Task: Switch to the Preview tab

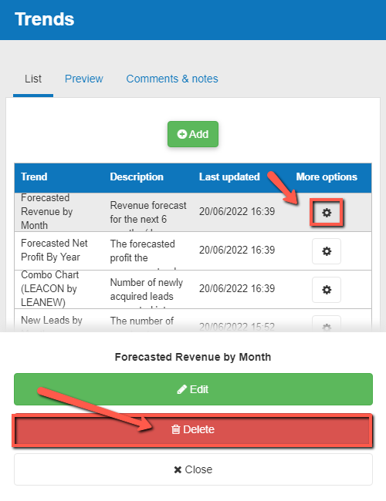Action: (84, 79)
